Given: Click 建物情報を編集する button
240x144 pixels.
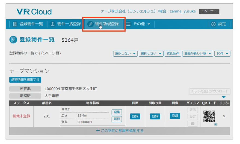Looking at the screenshot, I should pyautogui.click(x=25, y=79).
